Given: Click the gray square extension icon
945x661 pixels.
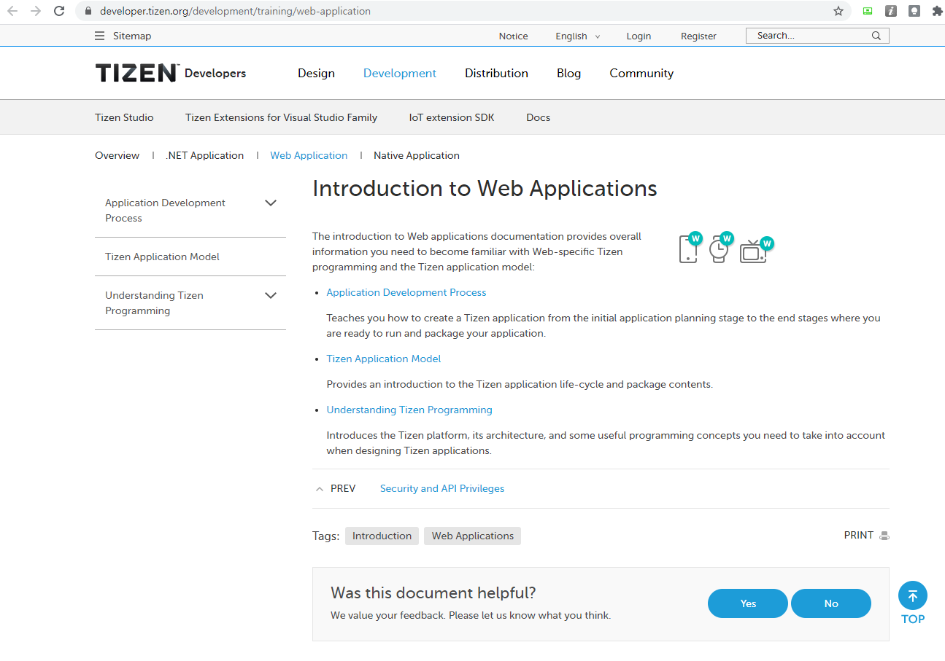Looking at the screenshot, I should 914,11.
